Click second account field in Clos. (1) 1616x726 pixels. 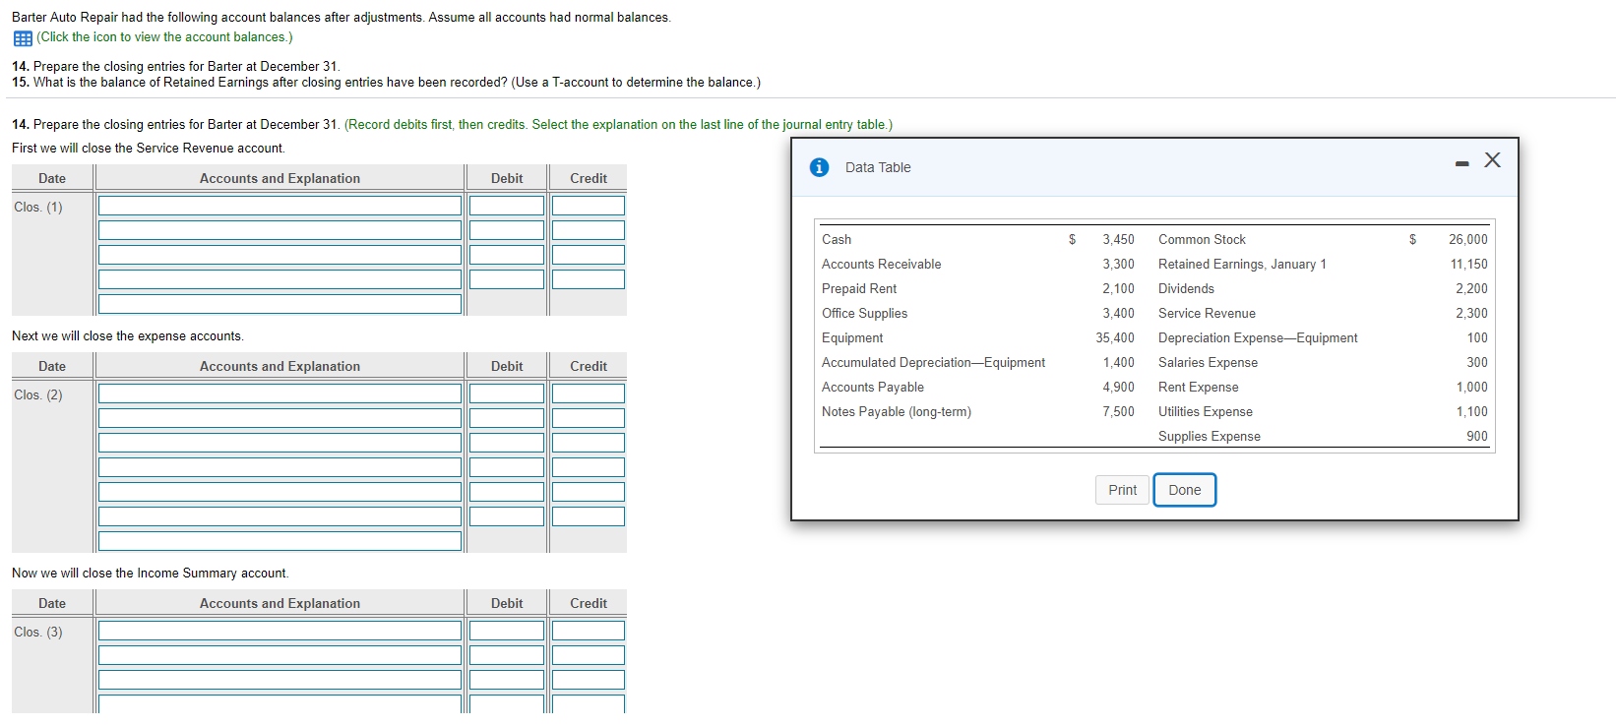point(280,230)
